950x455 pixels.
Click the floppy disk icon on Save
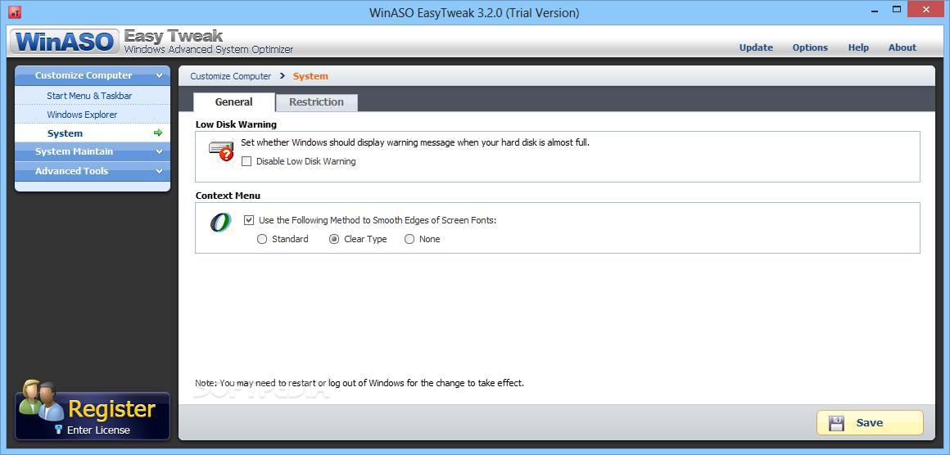(x=837, y=423)
